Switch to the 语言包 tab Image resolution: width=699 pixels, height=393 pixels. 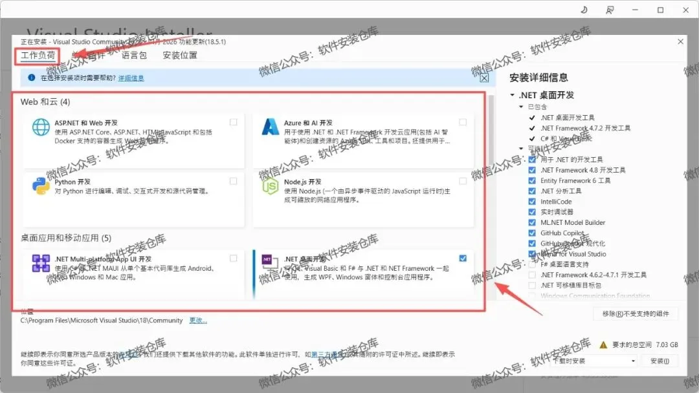pyautogui.click(x=134, y=55)
